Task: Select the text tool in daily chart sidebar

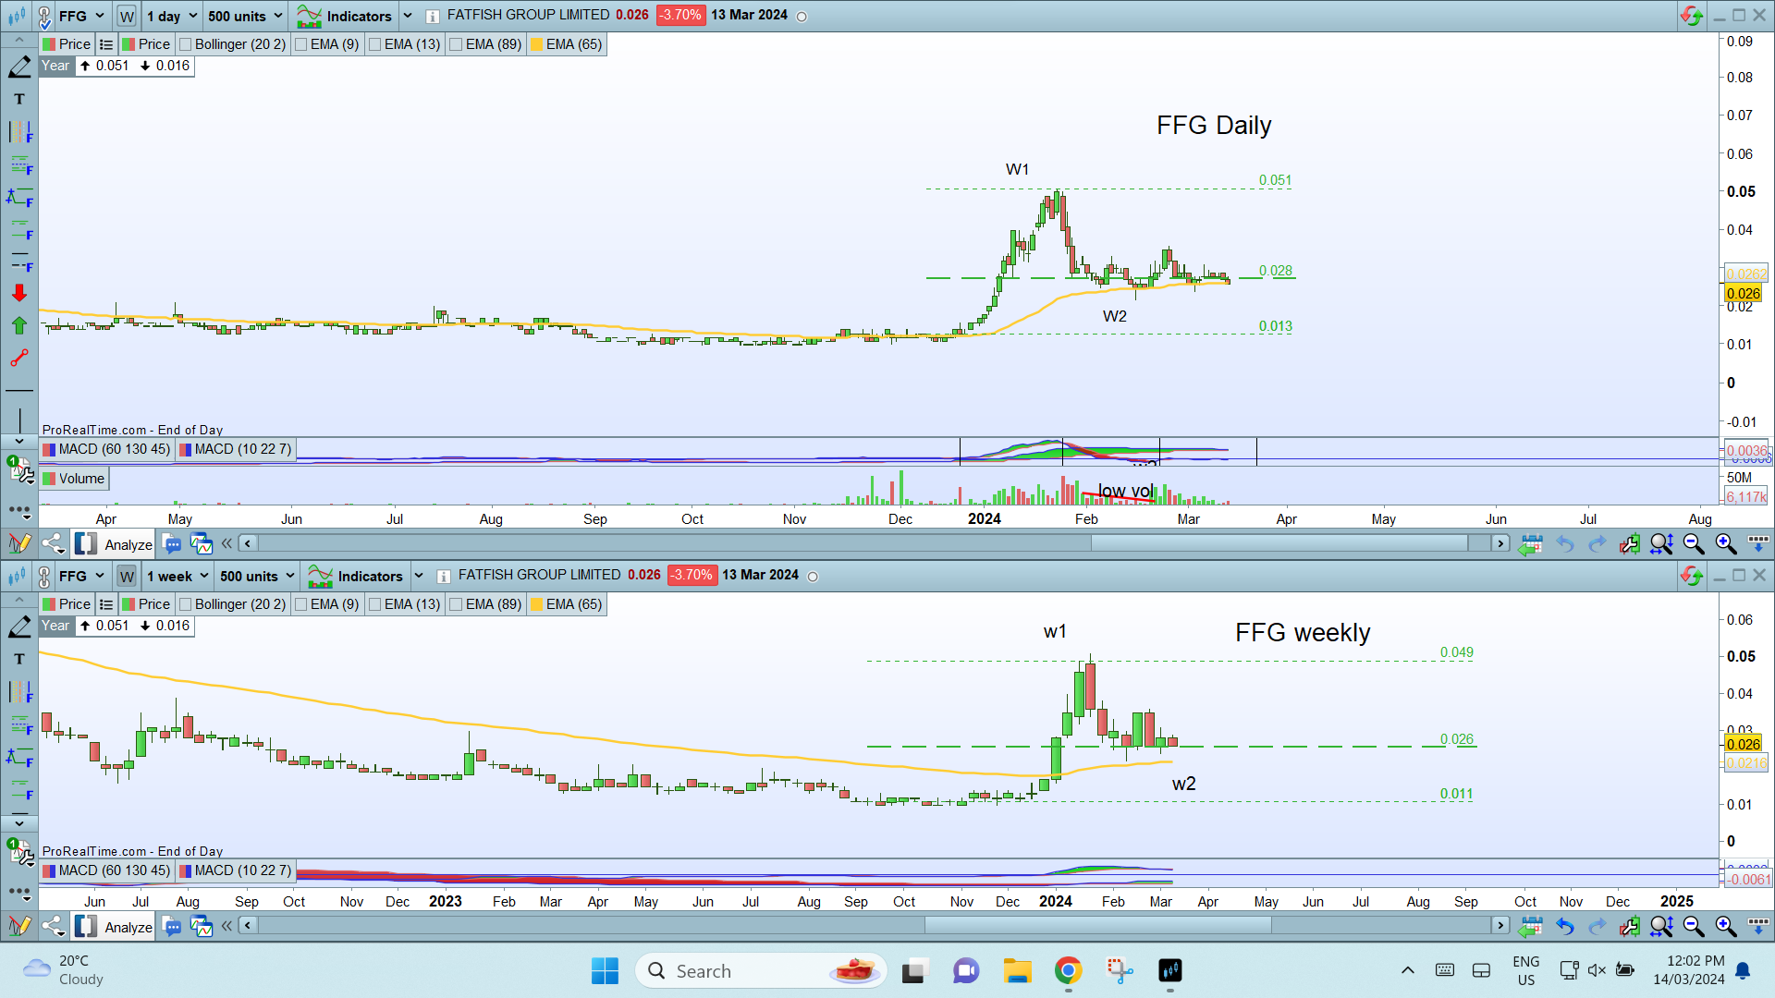Action: coord(19,99)
